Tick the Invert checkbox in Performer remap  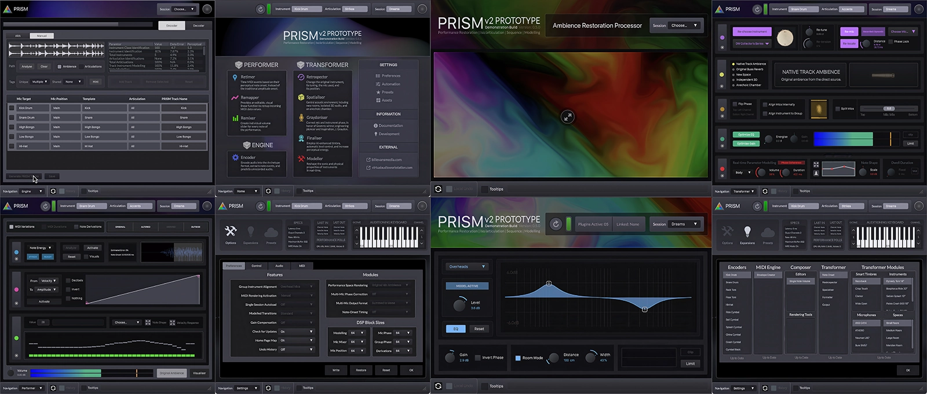pos(68,289)
